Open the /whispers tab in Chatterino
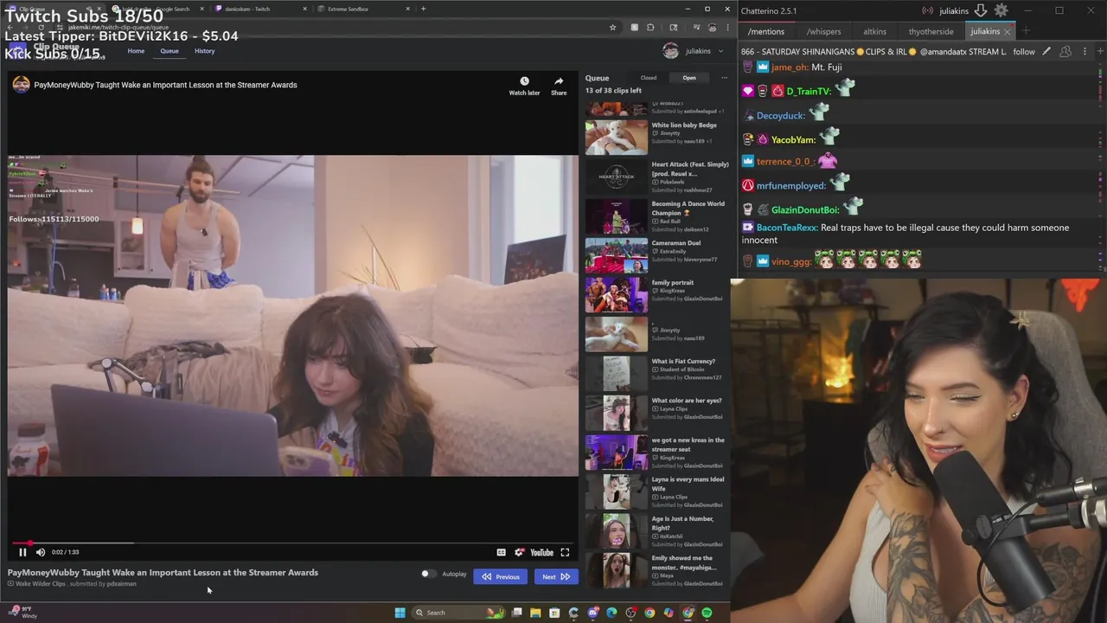This screenshot has width=1107, height=623. click(x=823, y=31)
